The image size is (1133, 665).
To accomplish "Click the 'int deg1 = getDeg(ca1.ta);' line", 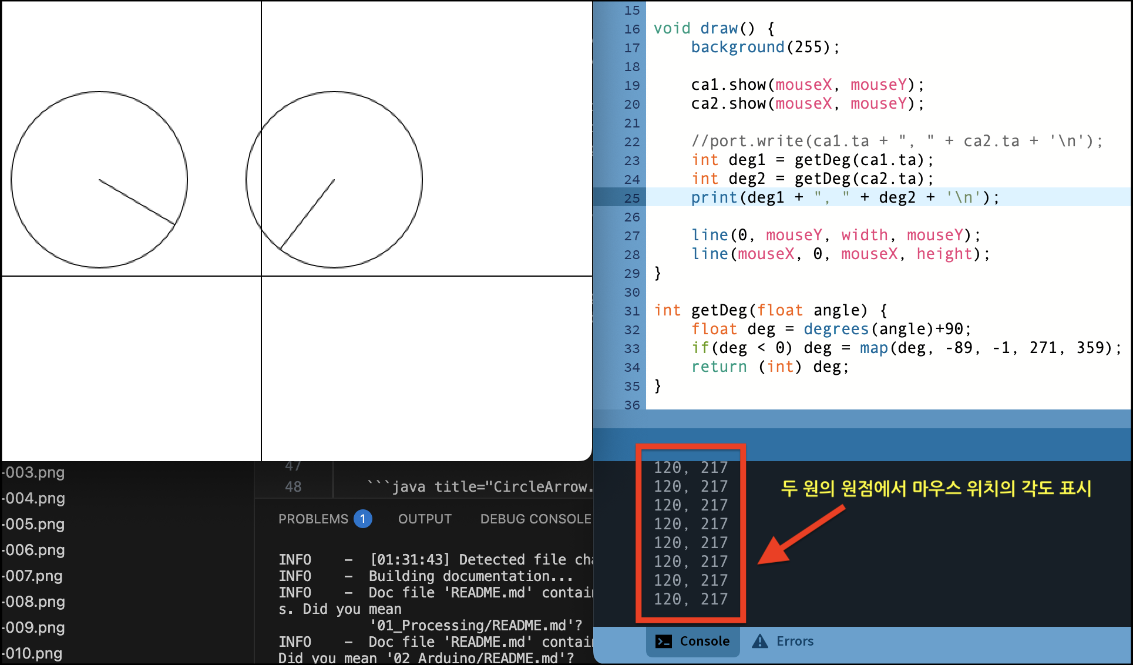I will (812, 160).
